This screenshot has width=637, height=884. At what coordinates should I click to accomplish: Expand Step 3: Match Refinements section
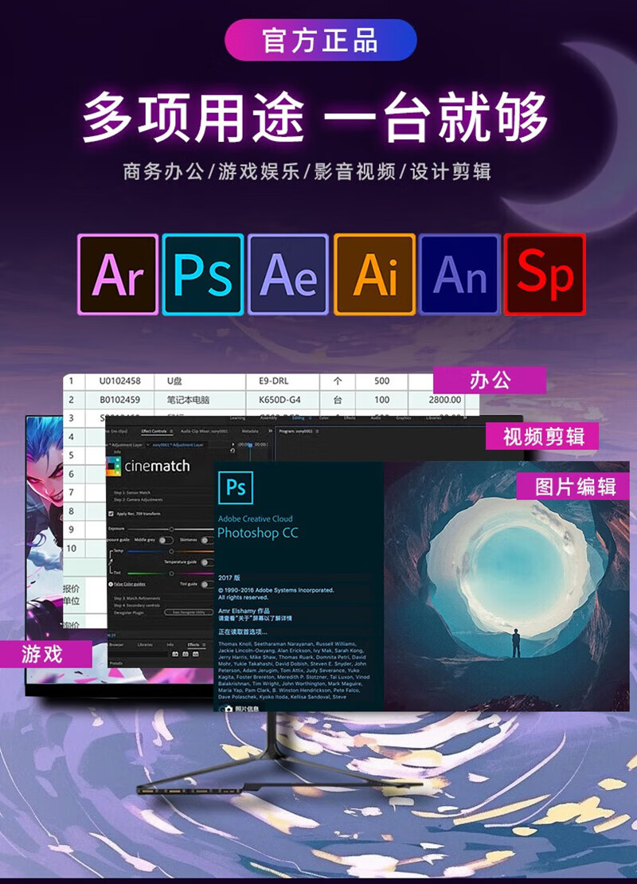point(137,597)
